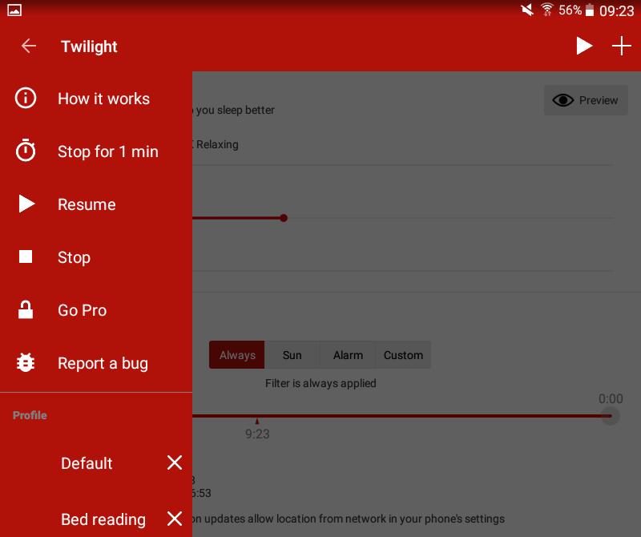Open the picture notification icon in status bar
This screenshot has width=641, height=537.
tap(14, 10)
